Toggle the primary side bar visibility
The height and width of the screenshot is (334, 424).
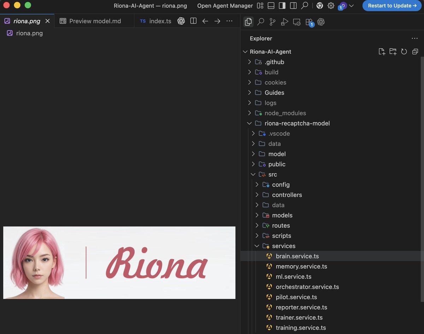point(282,6)
